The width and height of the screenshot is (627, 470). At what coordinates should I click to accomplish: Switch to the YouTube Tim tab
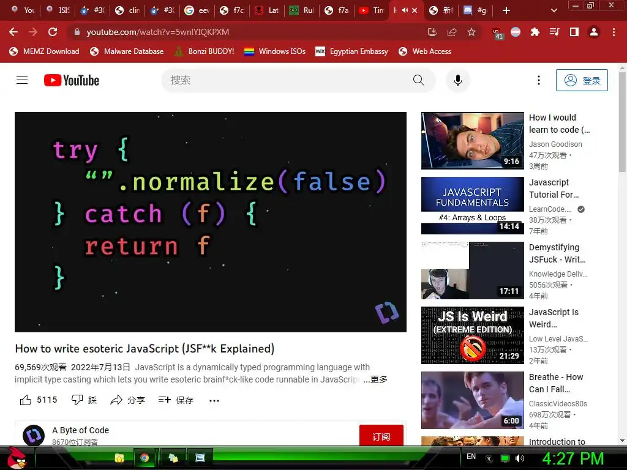point(372,10)
